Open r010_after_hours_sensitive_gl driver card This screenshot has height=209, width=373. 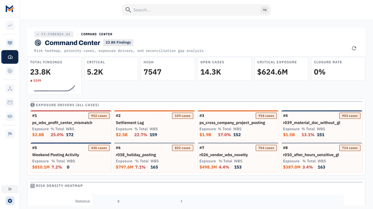(322, 158)
